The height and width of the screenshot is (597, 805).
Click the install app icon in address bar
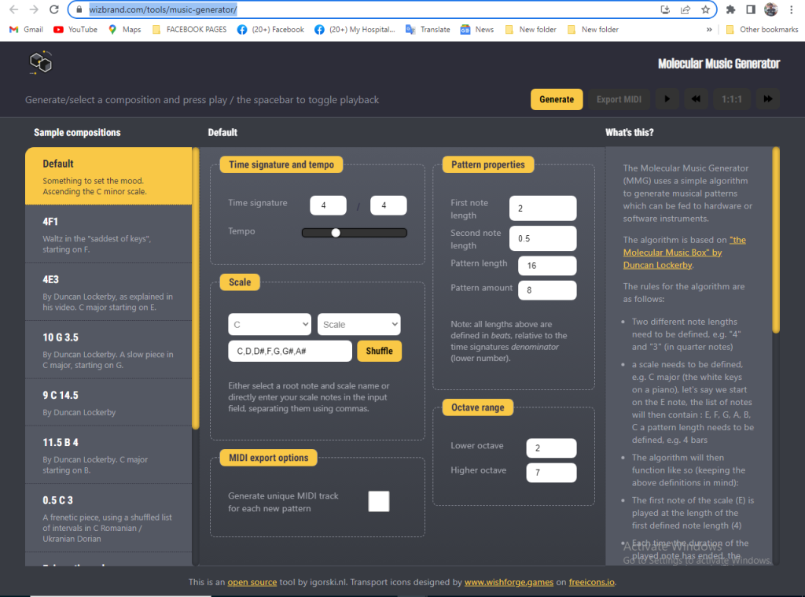(x=665, y=9)
